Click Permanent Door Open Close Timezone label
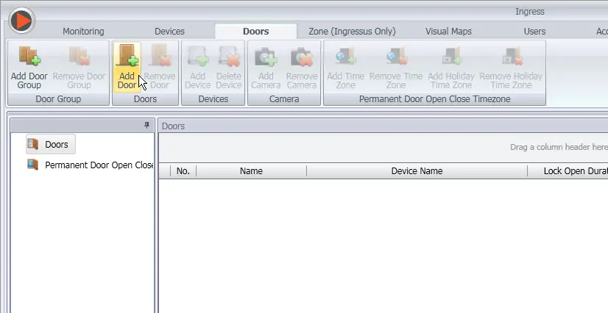This screenshot has height=313, width=608. click(x=435, y=99)
